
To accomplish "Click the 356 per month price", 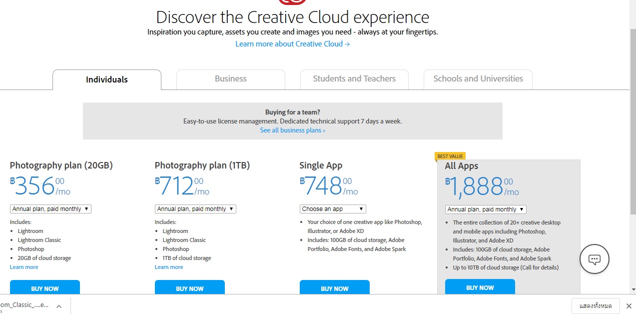I will coord(40,186).
